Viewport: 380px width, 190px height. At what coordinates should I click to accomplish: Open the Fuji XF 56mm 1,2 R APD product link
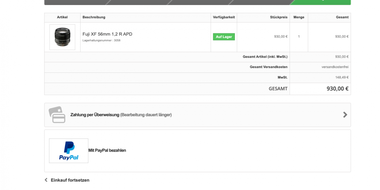[x=108, y=34]
